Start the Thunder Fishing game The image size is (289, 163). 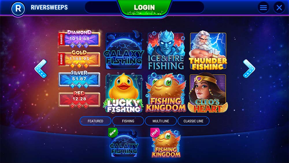coord(208,51)
